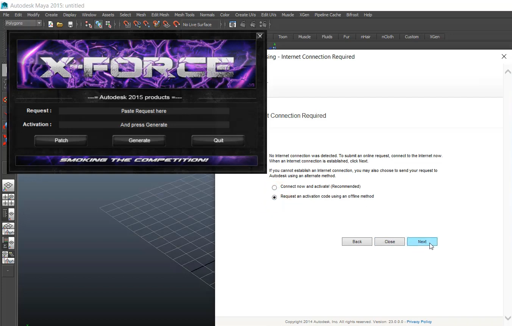Open a scene with the folder icon
This screenshot has height=326, width=512.
tap(60, 25)
